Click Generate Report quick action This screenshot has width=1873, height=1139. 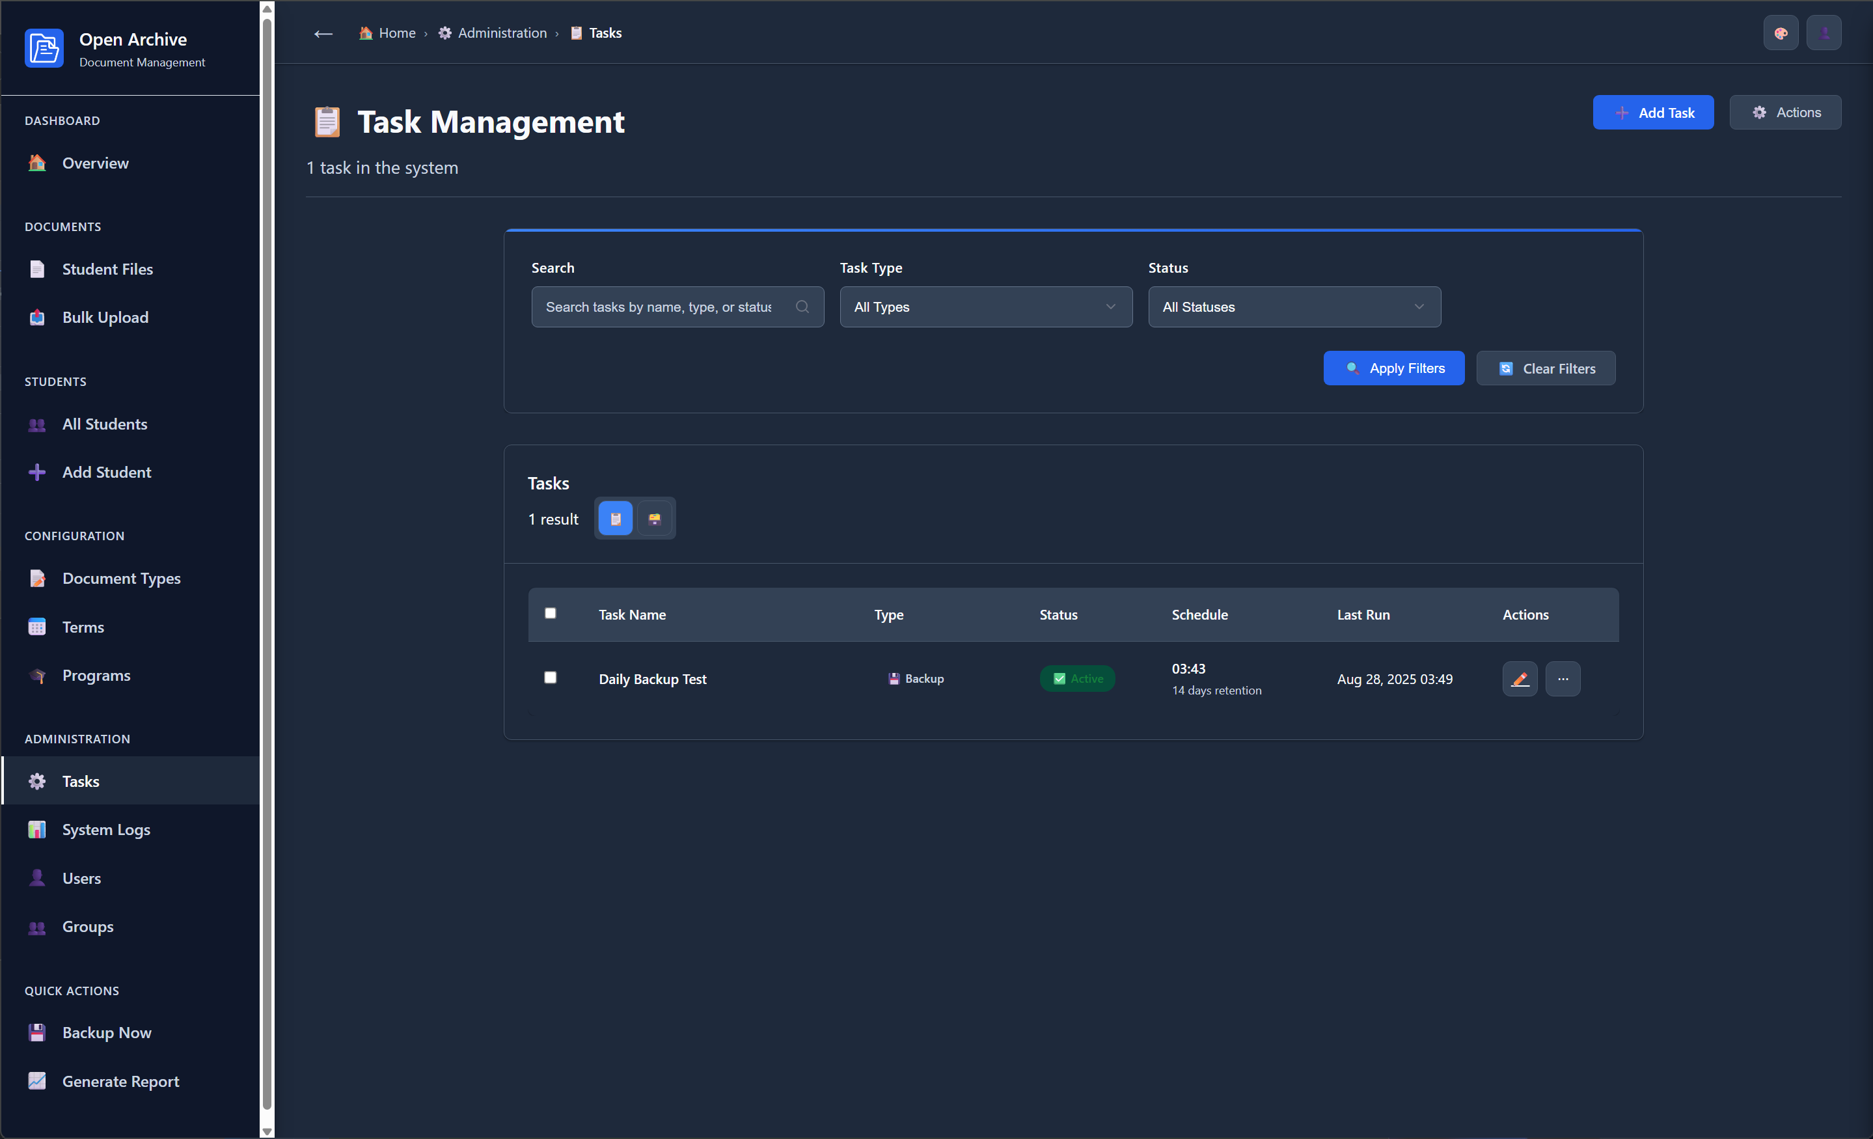(x=131, y=1081)
